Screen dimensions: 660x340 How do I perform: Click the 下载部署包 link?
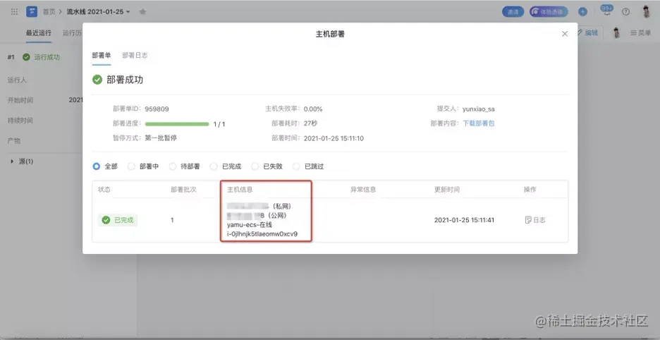coord(479,123)
